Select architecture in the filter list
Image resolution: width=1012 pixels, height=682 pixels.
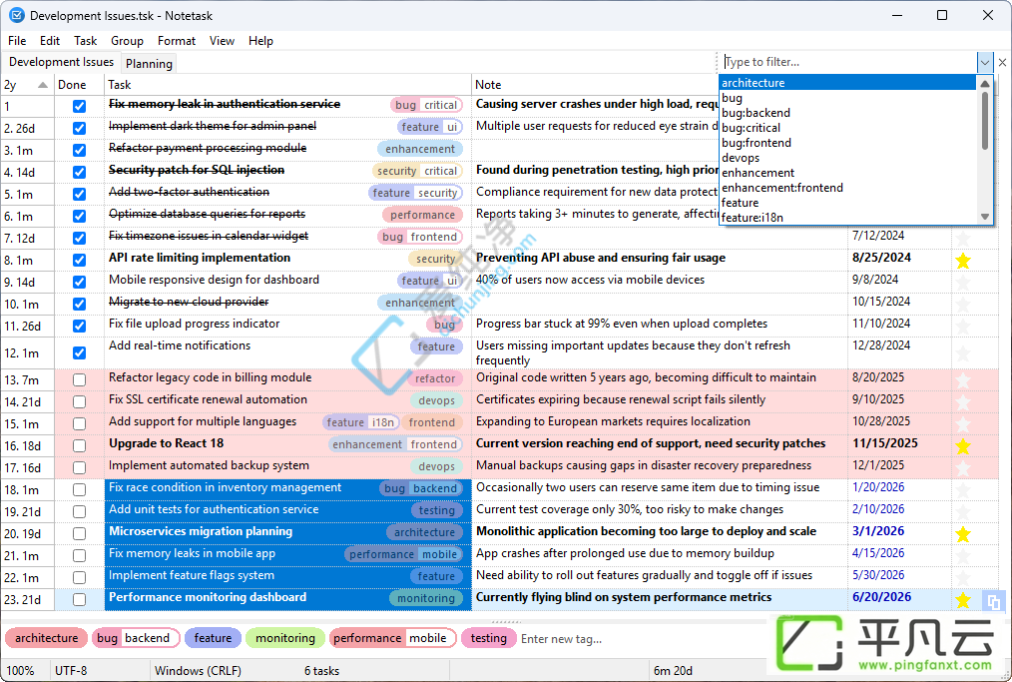pyautogui.click(x=847, y=83)
